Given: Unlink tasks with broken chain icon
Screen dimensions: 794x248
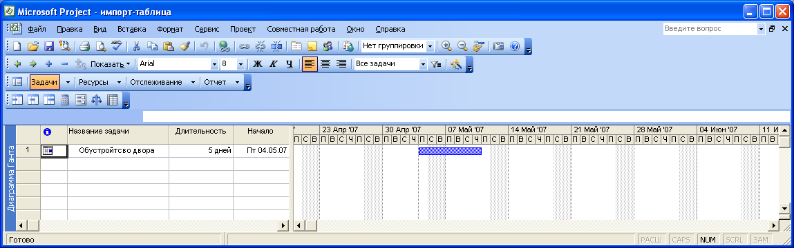Looking at the screenshot, I should tap(261, 46).
